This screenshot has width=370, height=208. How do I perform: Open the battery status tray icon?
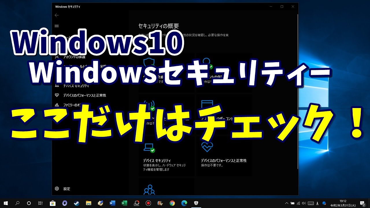(293, 203)
